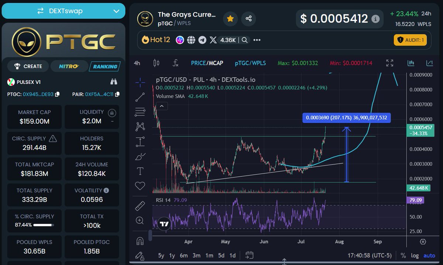Click the search magnifier icon in socials bar
The width and height of the screenshot is (443, 265).
pyautogui.click(x=245, y=40)
